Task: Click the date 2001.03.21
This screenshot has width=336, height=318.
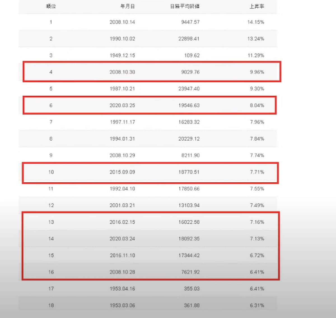Action: pyautogui.click(x=122, y=205)
